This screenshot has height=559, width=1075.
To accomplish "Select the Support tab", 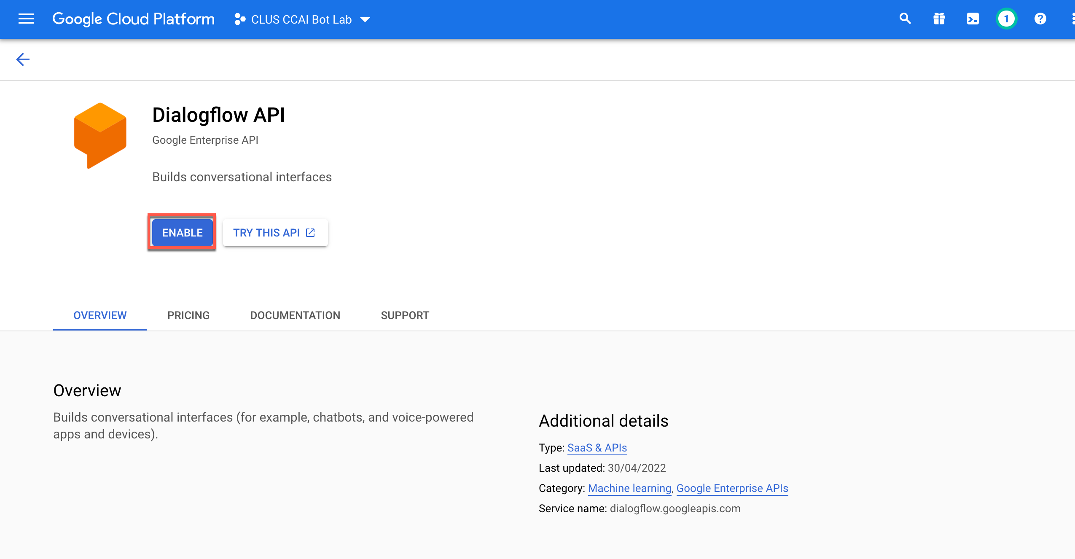I will [x=405, y=315].
